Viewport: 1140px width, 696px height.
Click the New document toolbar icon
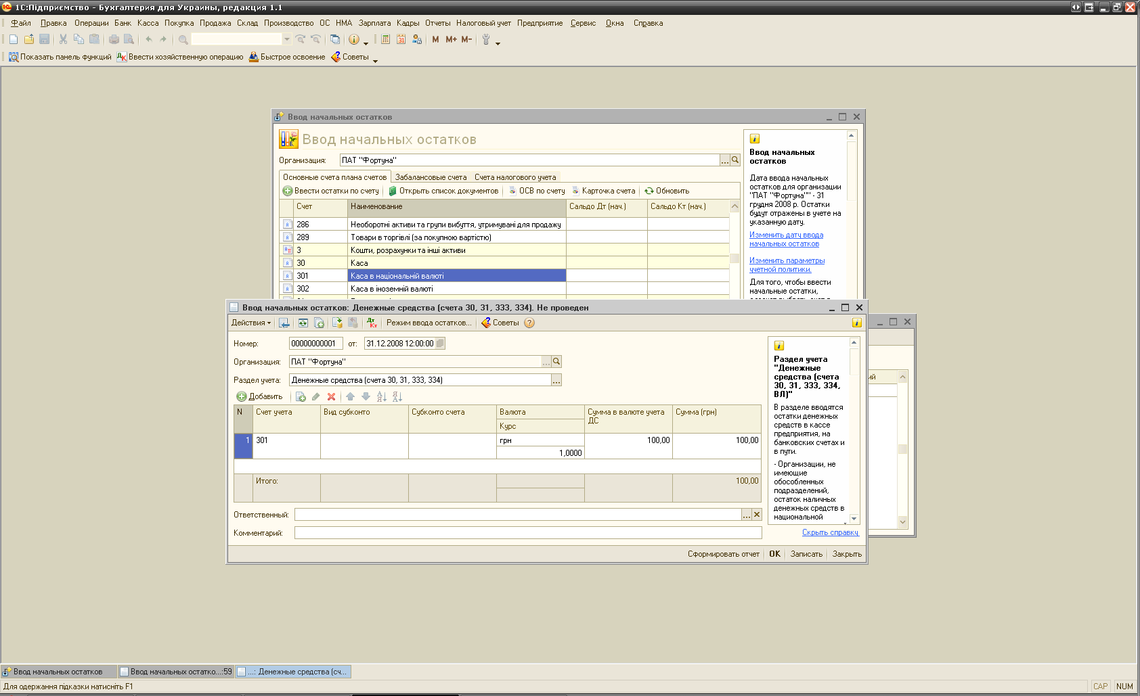14,39
